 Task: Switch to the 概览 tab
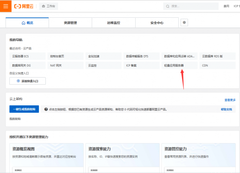point(27,23)
